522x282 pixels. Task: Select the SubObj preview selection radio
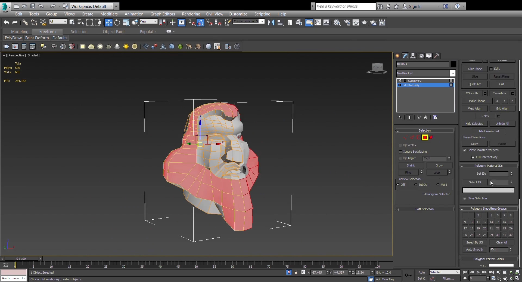[415, 185]
